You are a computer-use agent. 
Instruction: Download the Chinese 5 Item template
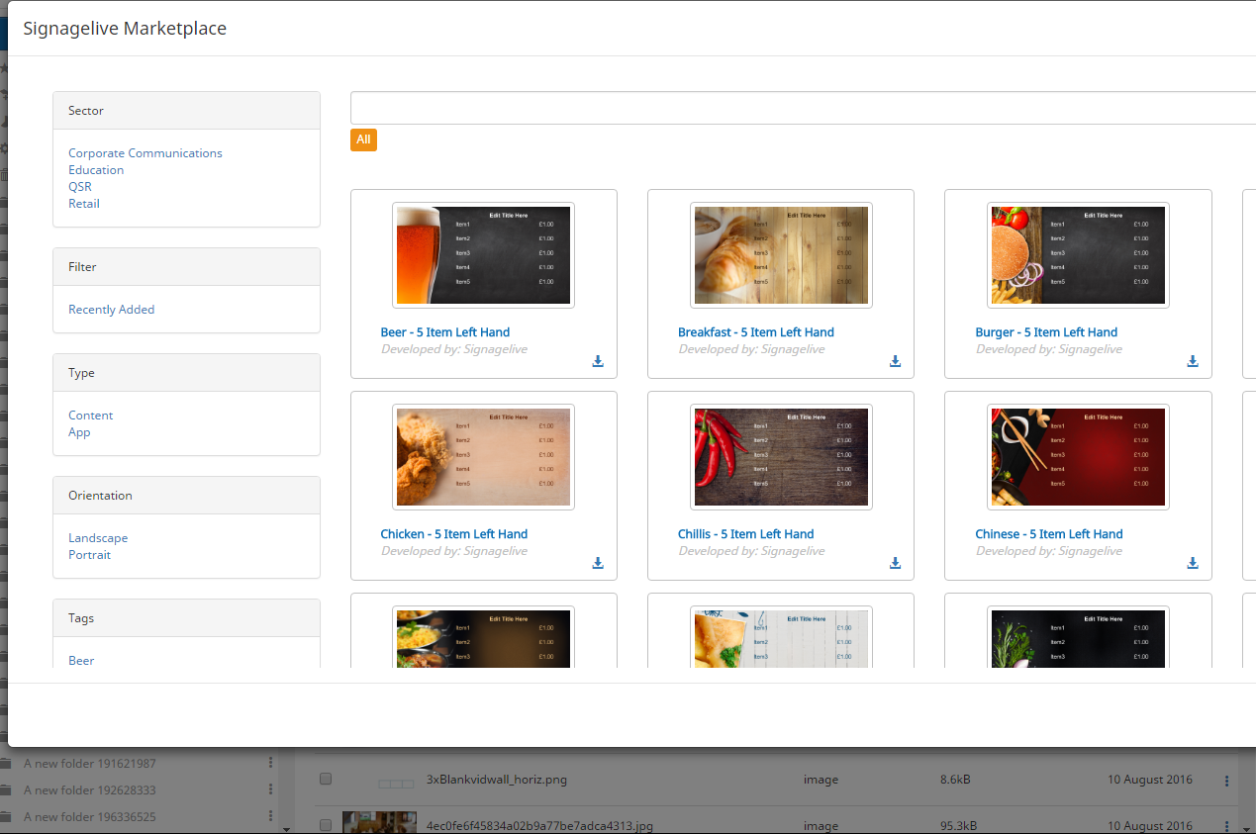(1193, 563)
